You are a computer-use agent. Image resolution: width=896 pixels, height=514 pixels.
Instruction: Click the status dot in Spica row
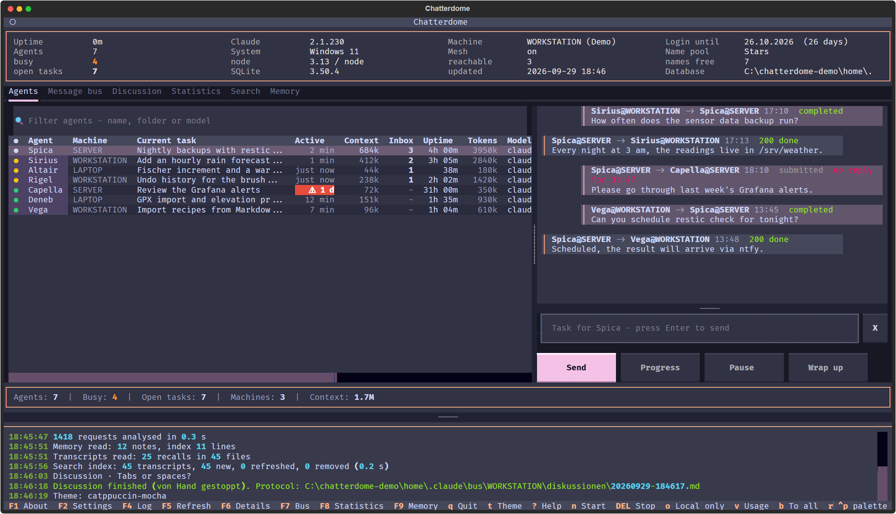coord(16,151)
